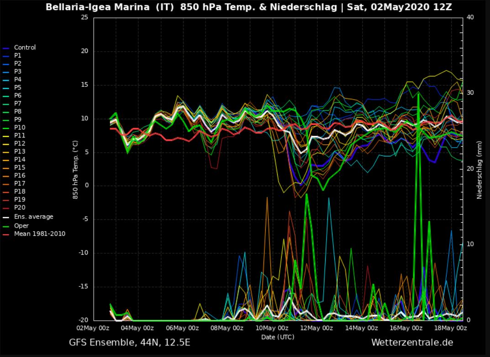Click the 30 value on precipitation axis

coord(470,93)
